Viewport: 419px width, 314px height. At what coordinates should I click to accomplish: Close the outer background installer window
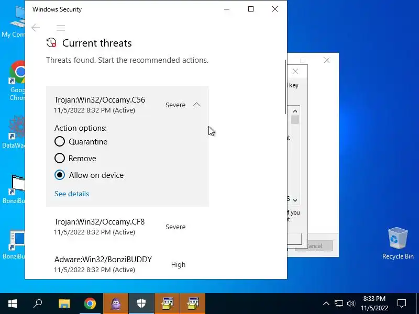[326, 60]
